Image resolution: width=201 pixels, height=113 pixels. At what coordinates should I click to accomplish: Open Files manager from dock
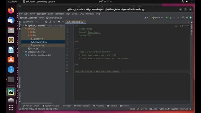pyautogui.click(x=11, y=30)
